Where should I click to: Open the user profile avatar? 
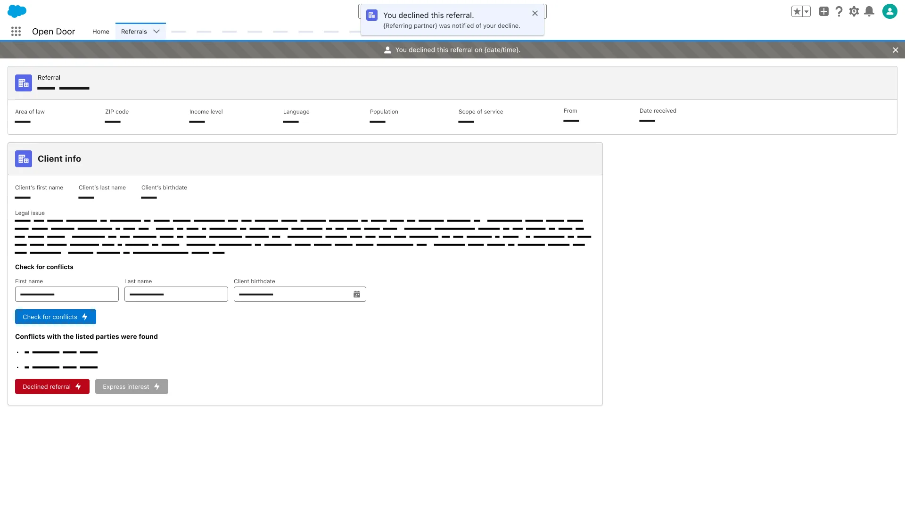[890, 11]
